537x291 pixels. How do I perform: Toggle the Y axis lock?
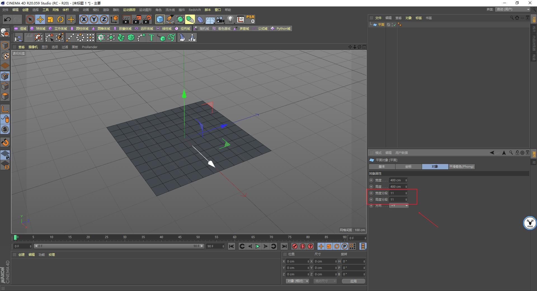pos(94,19)
